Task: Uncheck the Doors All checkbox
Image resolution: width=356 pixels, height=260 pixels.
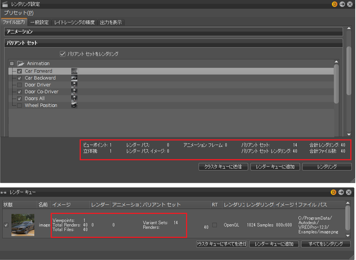Action: point(19,99)
